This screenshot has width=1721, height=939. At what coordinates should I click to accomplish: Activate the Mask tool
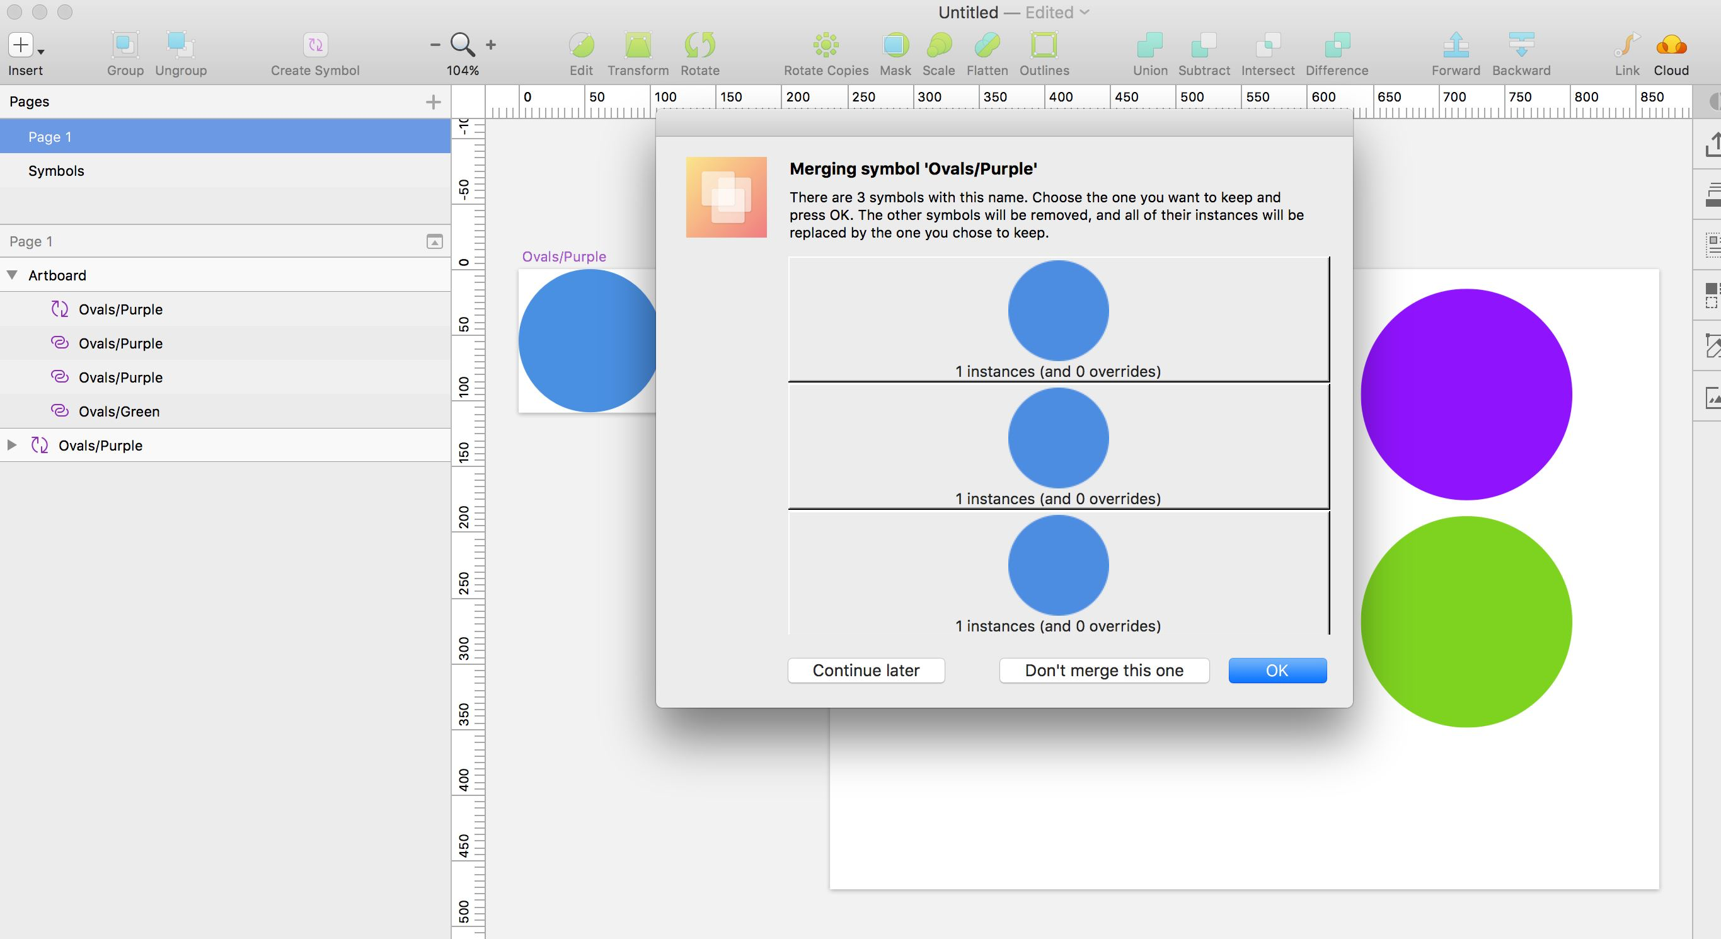[895, 45]
